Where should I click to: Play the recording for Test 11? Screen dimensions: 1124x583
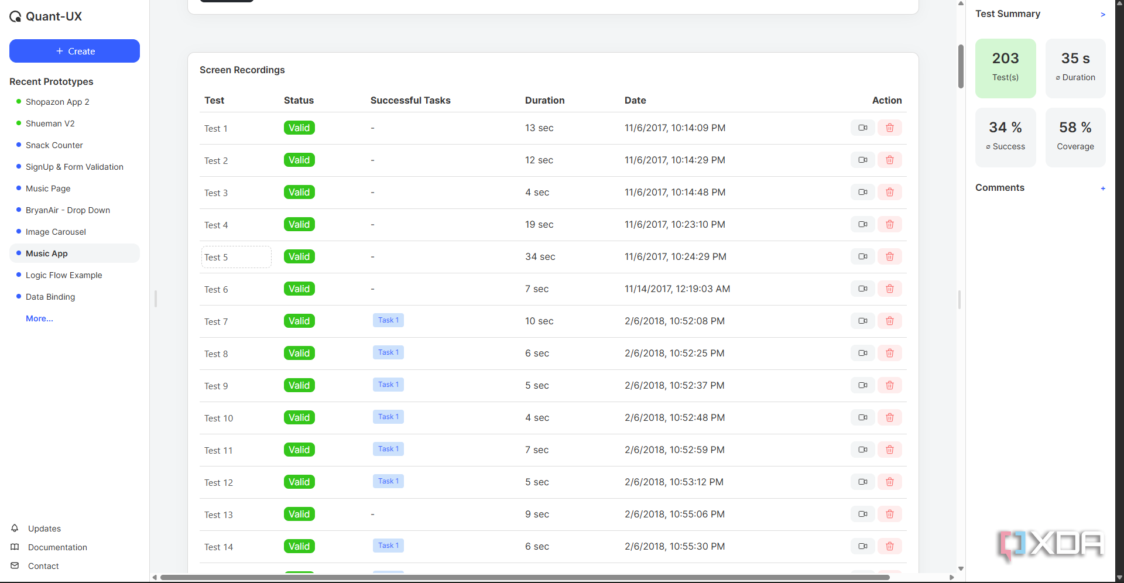pos(862,450)
